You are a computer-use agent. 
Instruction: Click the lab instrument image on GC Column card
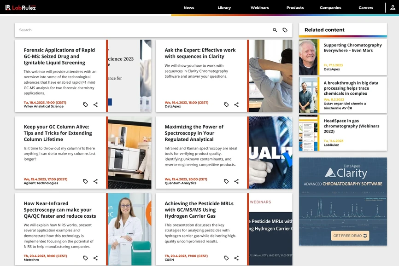(129, 152)
